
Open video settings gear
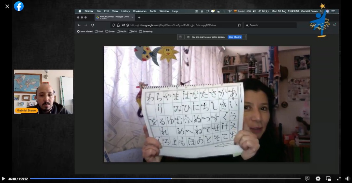318,179
